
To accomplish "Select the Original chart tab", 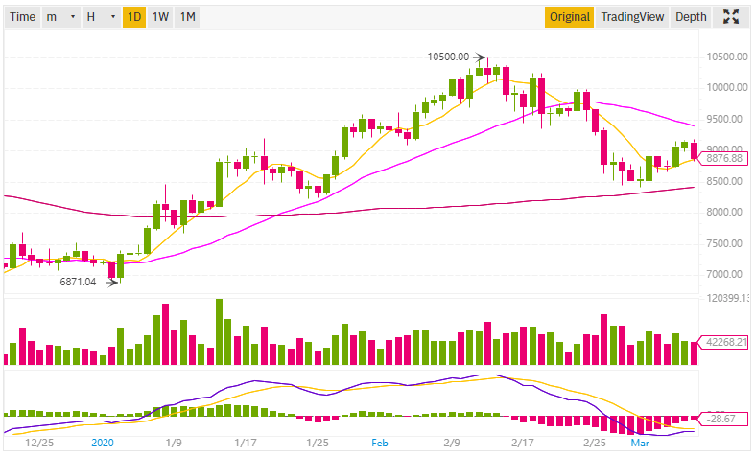I will tap(570, 17).
